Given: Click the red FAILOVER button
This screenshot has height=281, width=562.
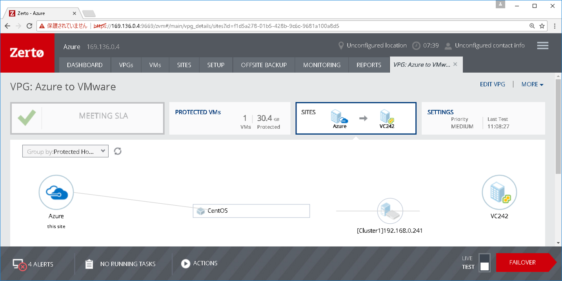Looking at the screenshot, I should (526, 263).
